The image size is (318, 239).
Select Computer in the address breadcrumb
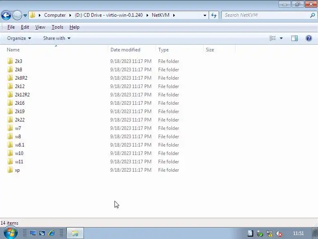(55, 15)
